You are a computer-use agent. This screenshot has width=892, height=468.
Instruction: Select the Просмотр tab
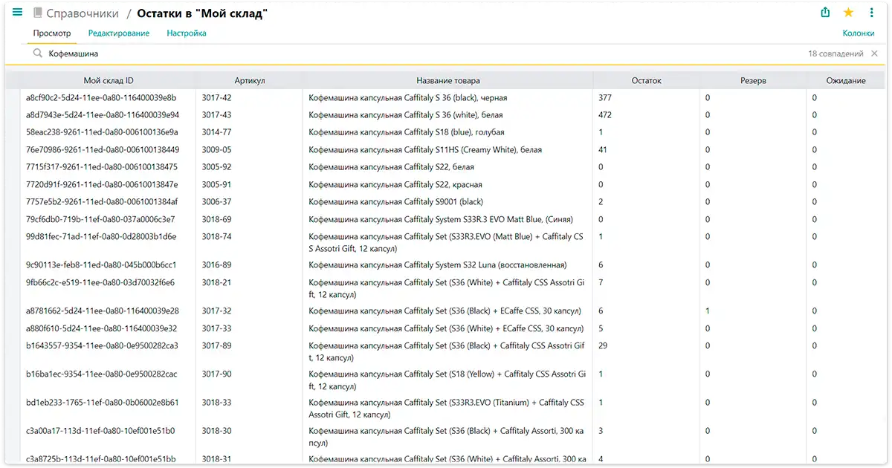click(52, 33)
